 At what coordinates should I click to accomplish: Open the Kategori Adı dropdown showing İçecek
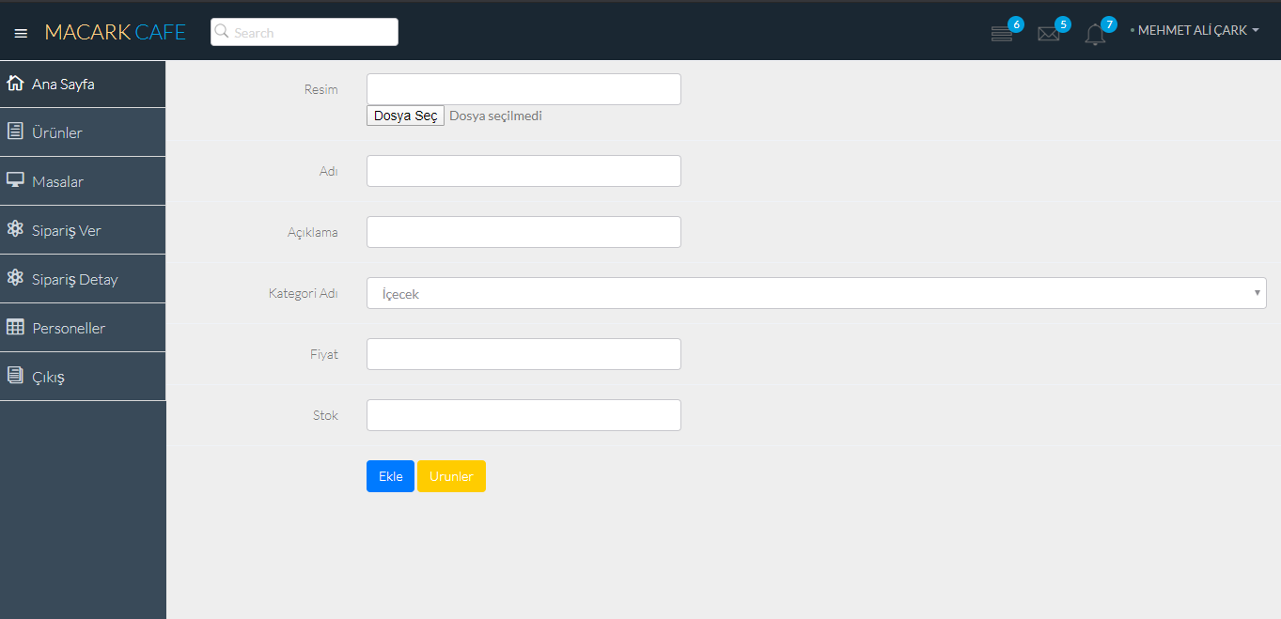tap(816, 293)
